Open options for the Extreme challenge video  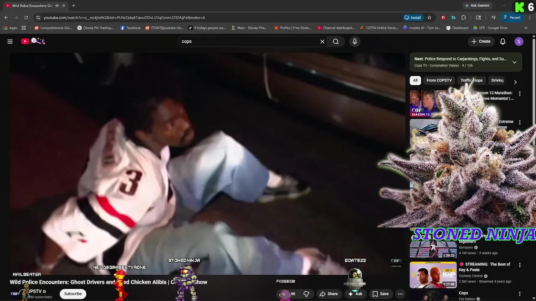click(520, 122)
